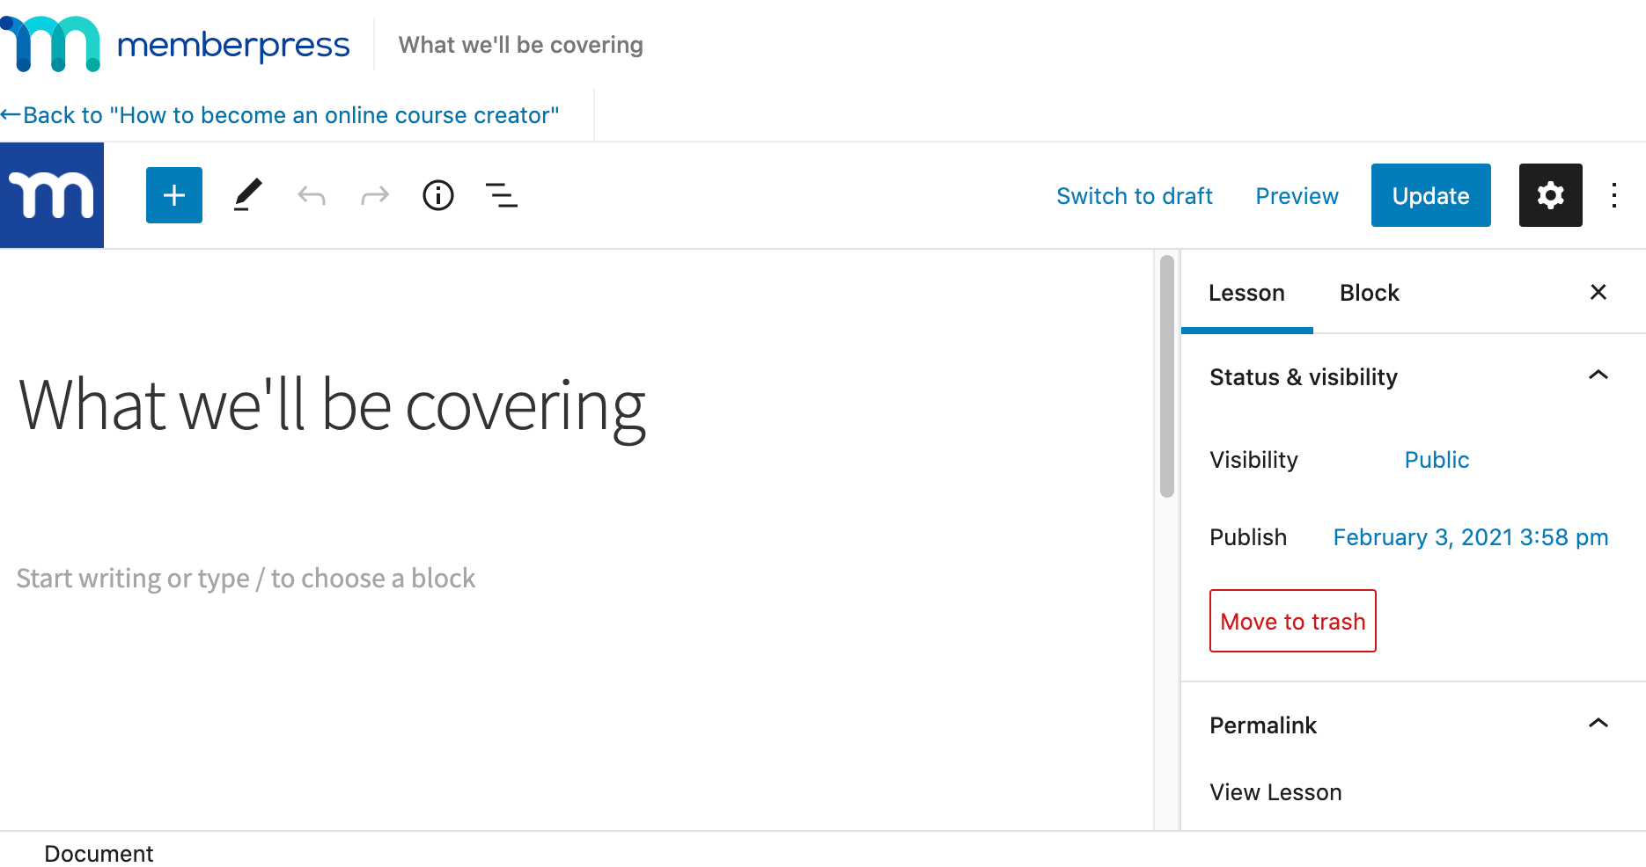Open the document details info icon

click(x=438, y=195)
